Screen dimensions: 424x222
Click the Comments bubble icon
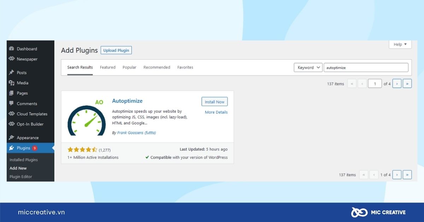tap(11, 104)
